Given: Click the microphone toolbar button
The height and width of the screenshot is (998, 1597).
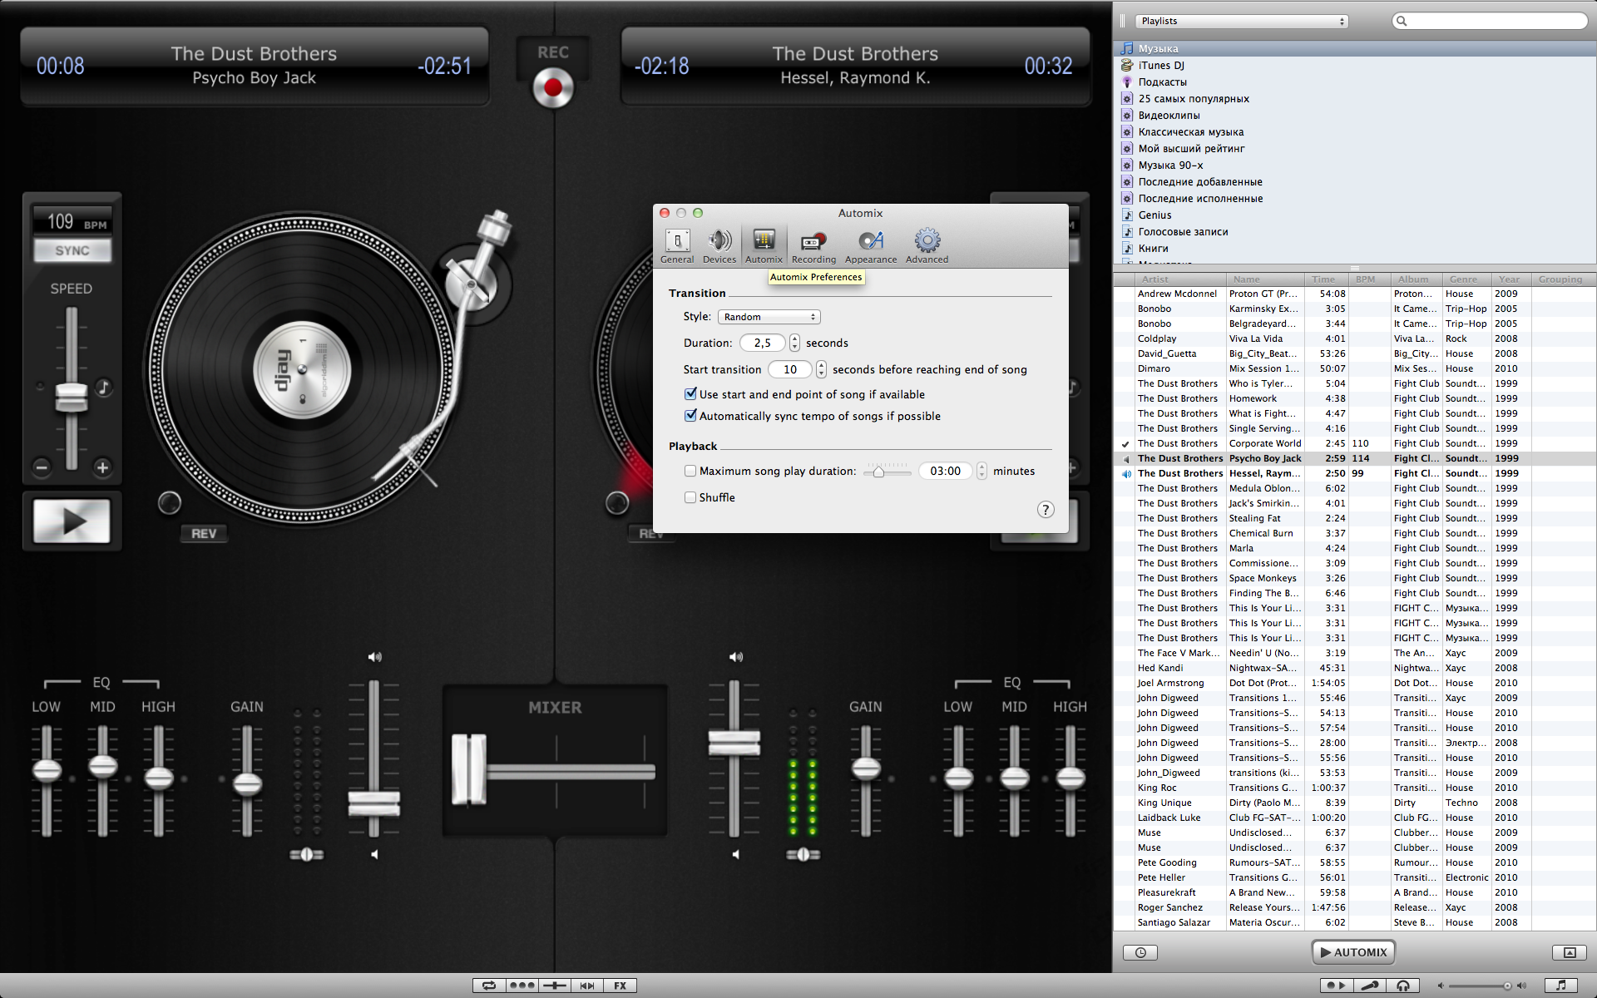Looking at the screenshot, I should pyautogui.click(x=1369, y=986).
